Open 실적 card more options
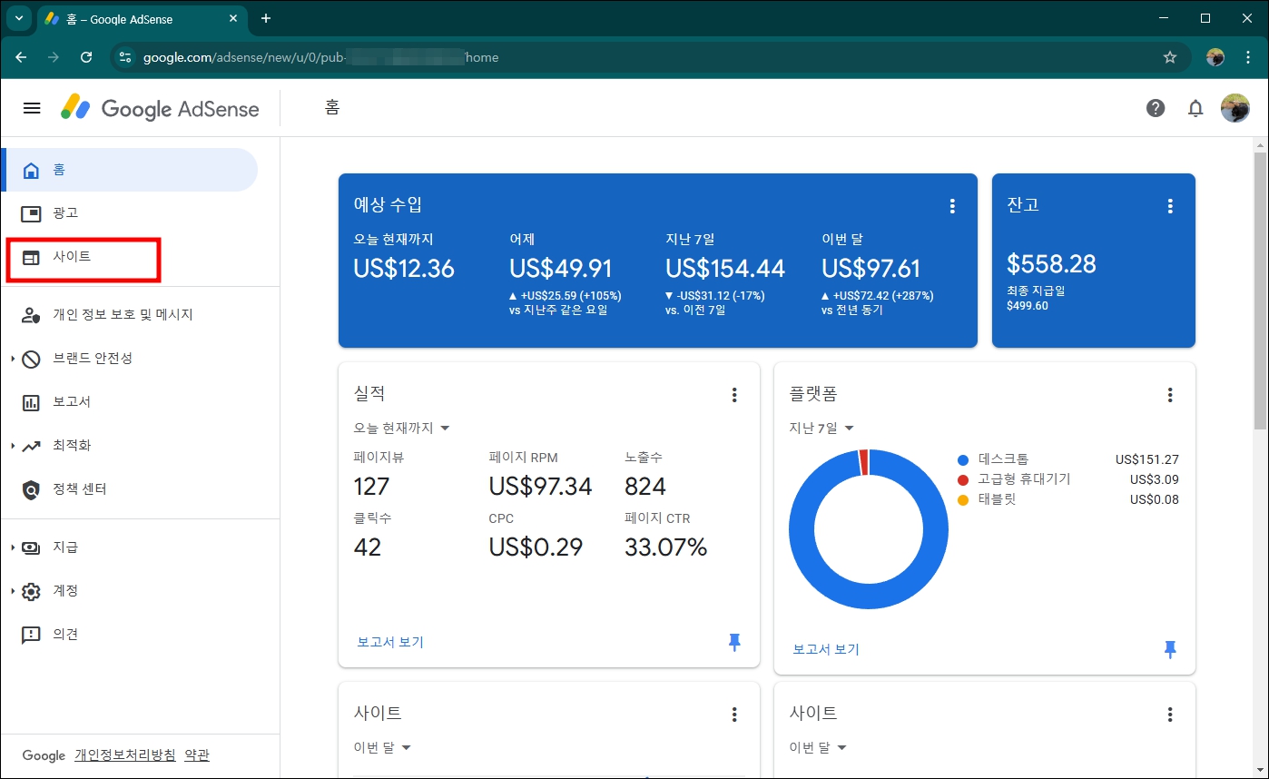This screenshot has width=1269, height=779. tap(734, 395)
